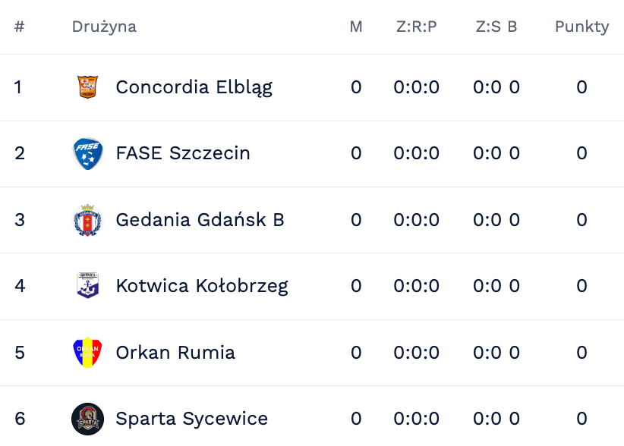This screenshot has width=624, height=446.
Task: Click the Orkan Rumia tricolor shield
Action: point(87,352)
